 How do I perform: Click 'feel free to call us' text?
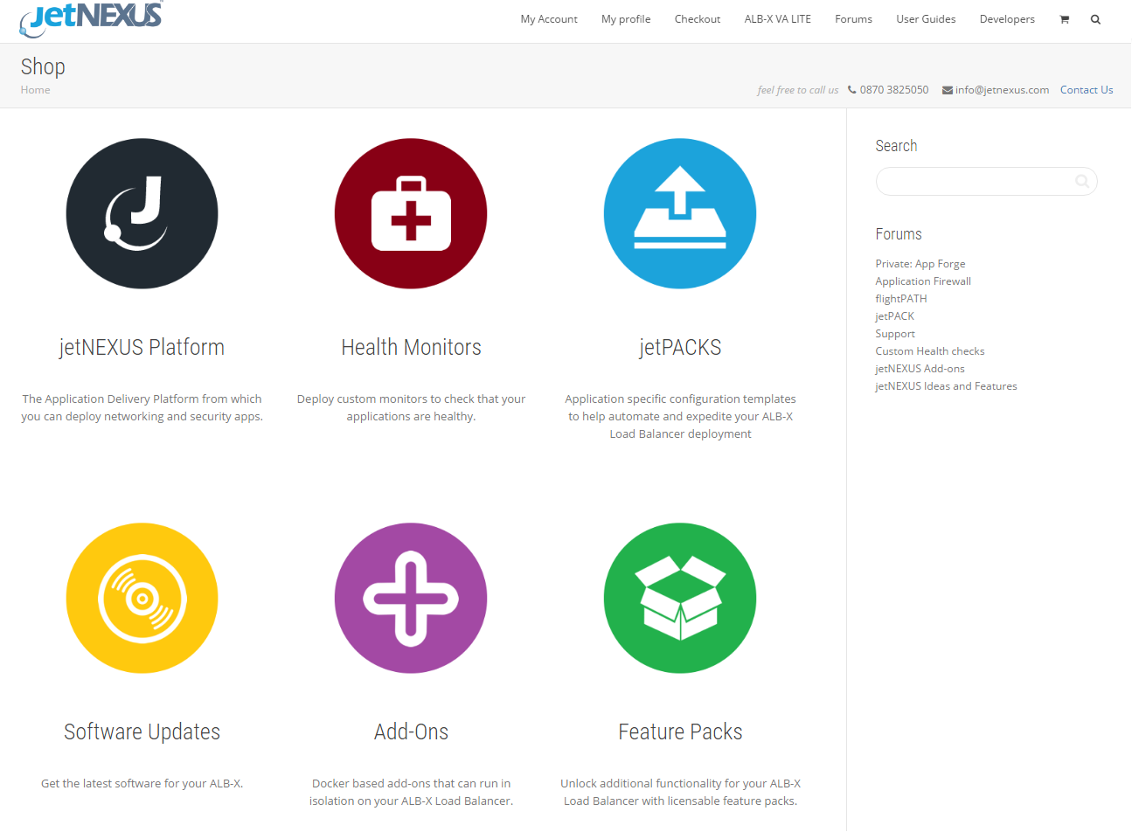[x=797, y=90]
